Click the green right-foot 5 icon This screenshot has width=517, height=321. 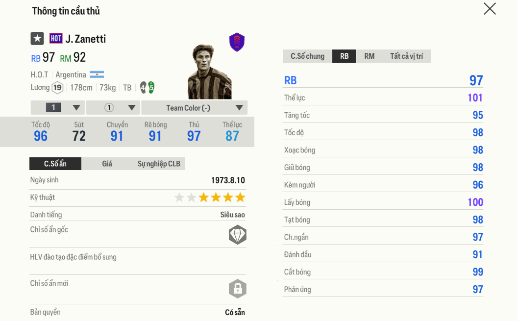pos(151,88)
